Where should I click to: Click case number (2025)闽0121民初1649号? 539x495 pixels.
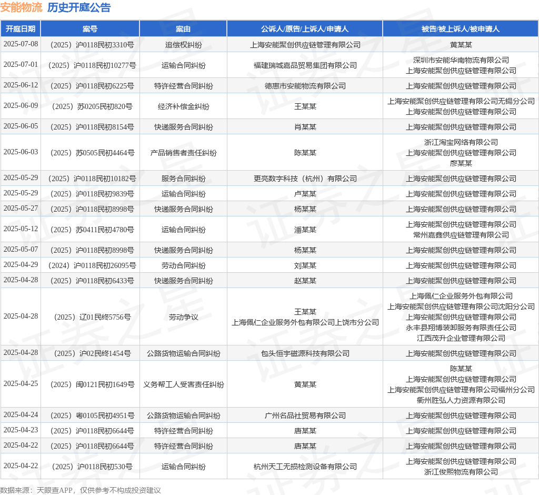(92, 384)
